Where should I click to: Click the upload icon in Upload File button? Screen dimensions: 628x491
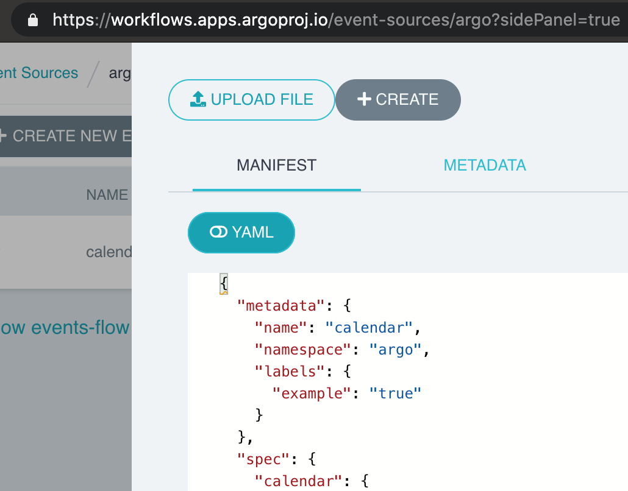pos(198,99)
